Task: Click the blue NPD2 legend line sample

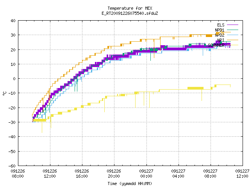Action: pyautogui.click(x=232, y=35)
